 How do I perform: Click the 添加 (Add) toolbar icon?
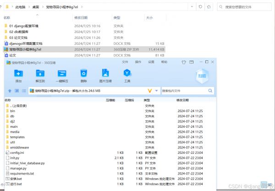18,74
